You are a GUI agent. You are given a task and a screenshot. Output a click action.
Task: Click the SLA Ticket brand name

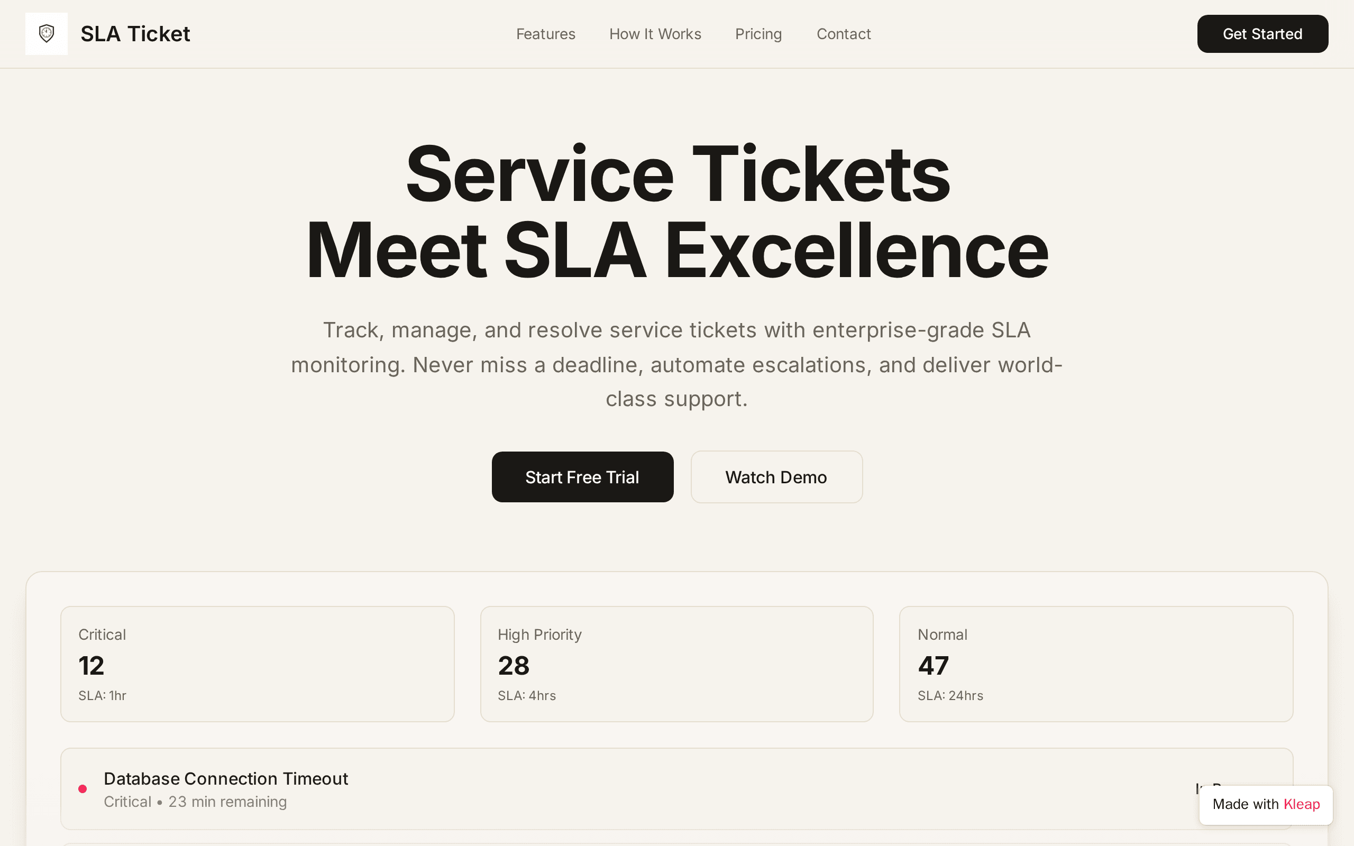tap(135, 34)
